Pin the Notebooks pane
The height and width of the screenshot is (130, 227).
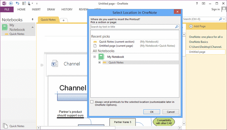click(33, 19)
